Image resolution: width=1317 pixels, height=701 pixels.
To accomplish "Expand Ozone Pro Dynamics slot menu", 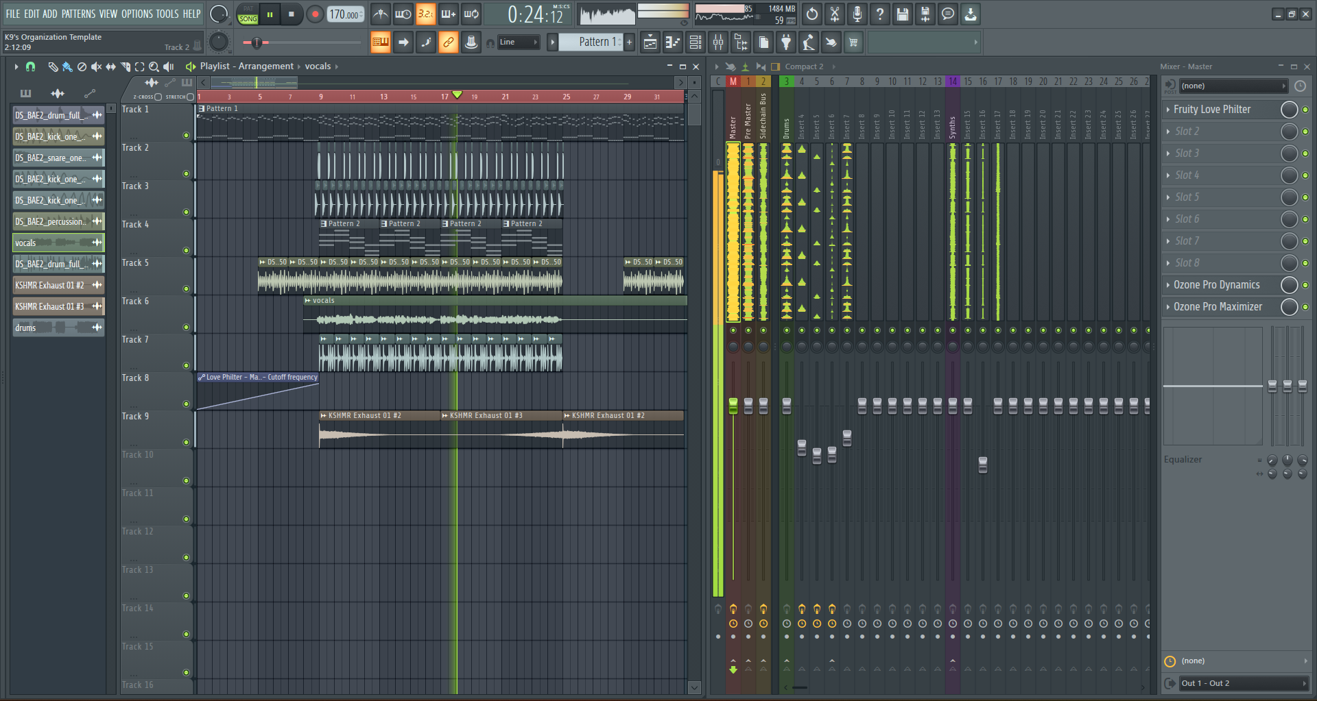I will [1168, 285].
